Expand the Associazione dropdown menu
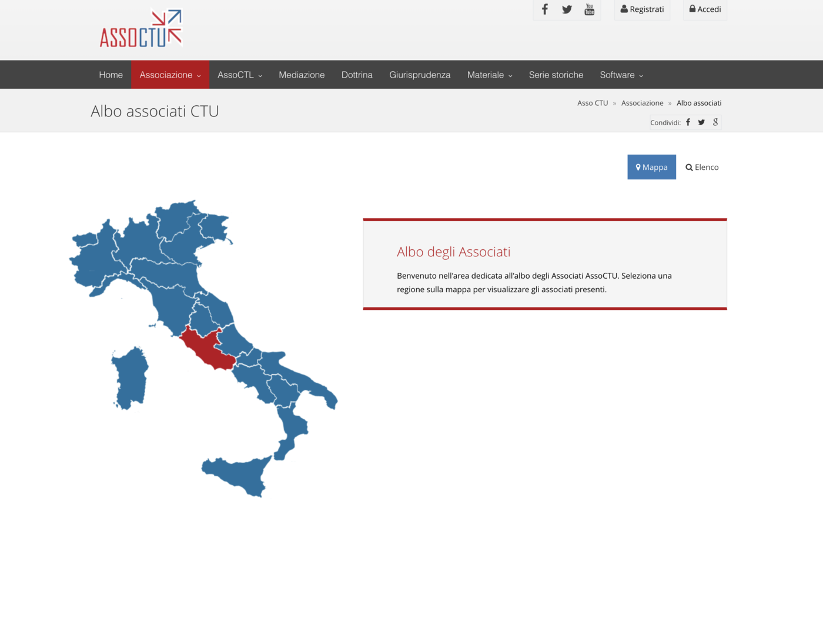This screenshot has height=619, width=823. pos(170,75)
